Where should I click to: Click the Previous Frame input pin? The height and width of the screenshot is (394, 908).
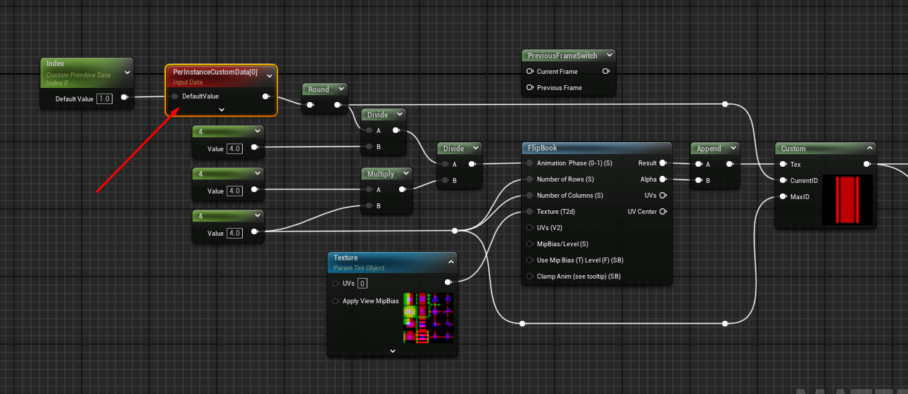tap(530, 88)
